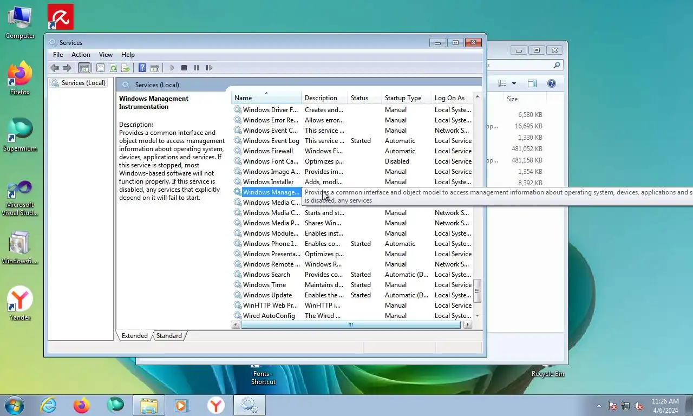
Task: Sort by the Log On As column header
Action: [x=453, y=98]
